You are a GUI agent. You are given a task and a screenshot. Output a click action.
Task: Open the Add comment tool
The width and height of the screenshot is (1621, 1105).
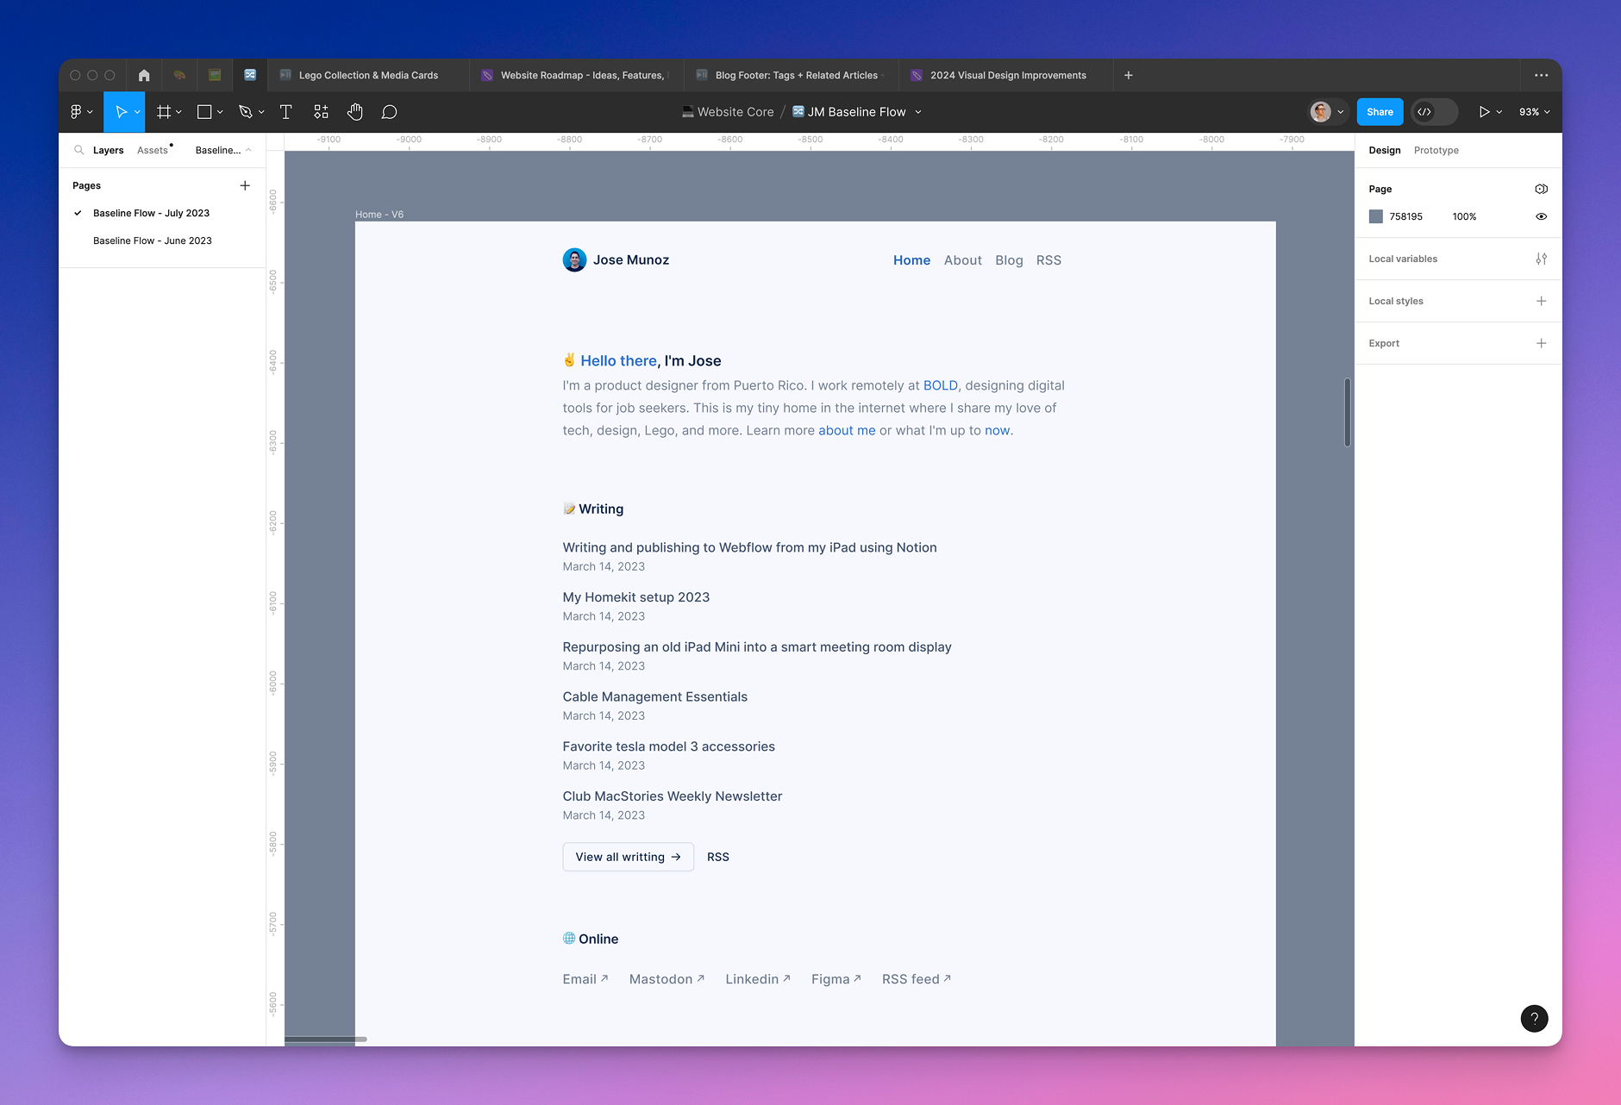pyautogui.click(x=390, y=111)
